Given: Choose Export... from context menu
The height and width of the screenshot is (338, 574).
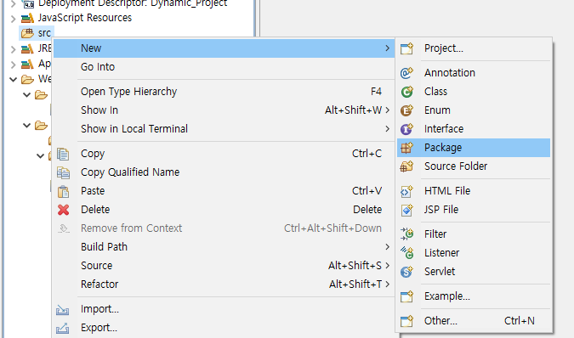Looking at the screenshot, I should pyautogui.click(x=224, y=328).
